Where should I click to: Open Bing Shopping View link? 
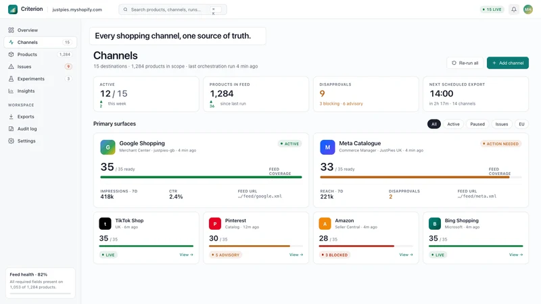pyautogui.click(x=516, y=255)
